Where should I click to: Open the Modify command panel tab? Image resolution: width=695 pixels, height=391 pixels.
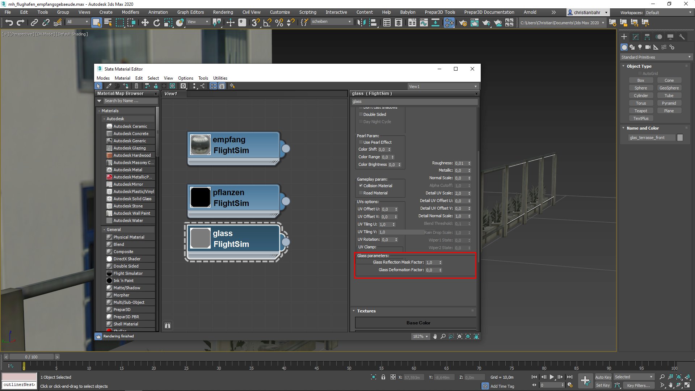(x=636, y=37)
